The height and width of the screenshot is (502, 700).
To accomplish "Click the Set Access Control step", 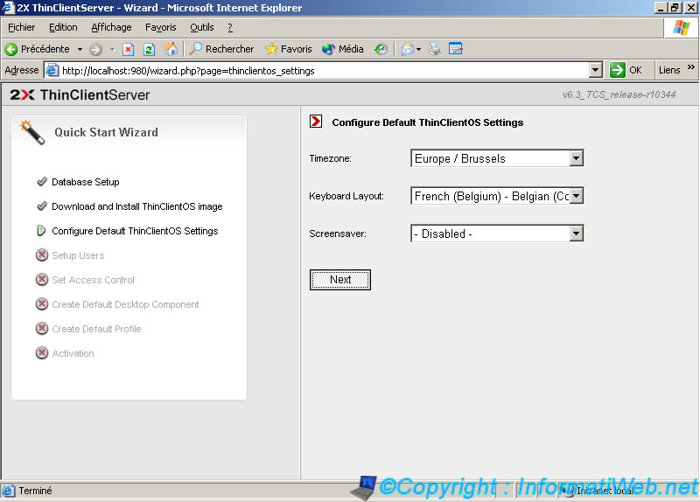I will tap(93, 280).
